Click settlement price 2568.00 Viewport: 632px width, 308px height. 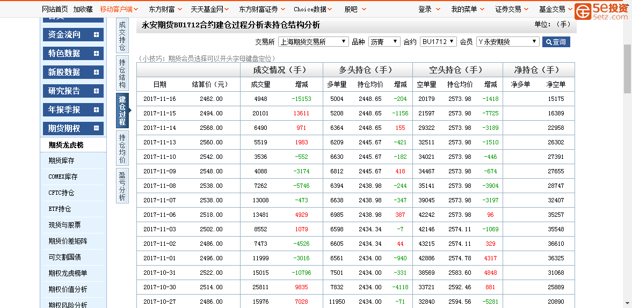click(211, 128)
